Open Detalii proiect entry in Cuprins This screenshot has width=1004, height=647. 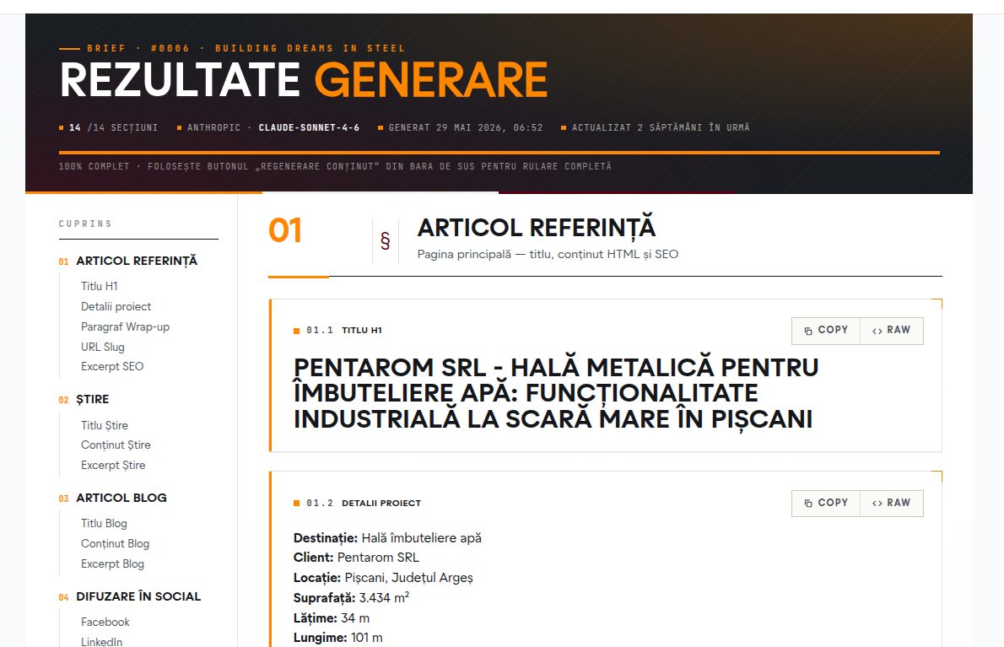tap(116, 306)
